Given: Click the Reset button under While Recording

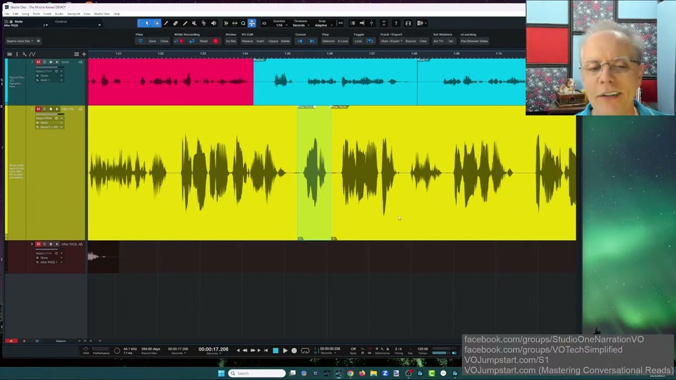Looking at the screenshot, I should click(x=204, y=41).
